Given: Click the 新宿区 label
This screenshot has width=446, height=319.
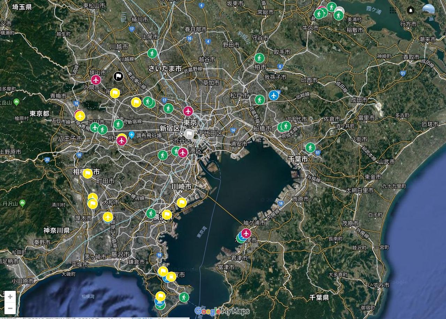Looking at the screenshot, I should [x=170, y=128].
